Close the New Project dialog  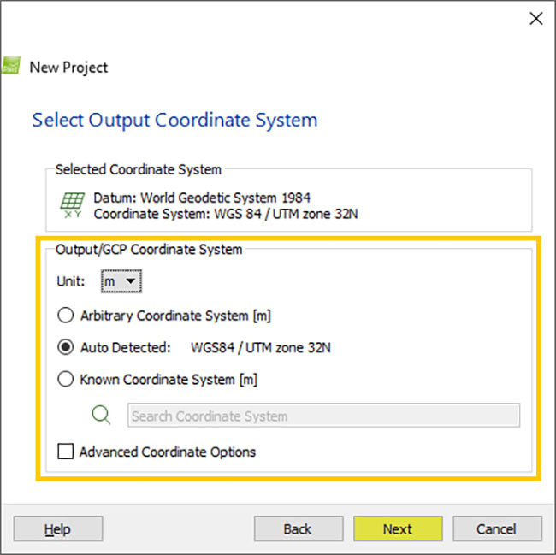536,19
